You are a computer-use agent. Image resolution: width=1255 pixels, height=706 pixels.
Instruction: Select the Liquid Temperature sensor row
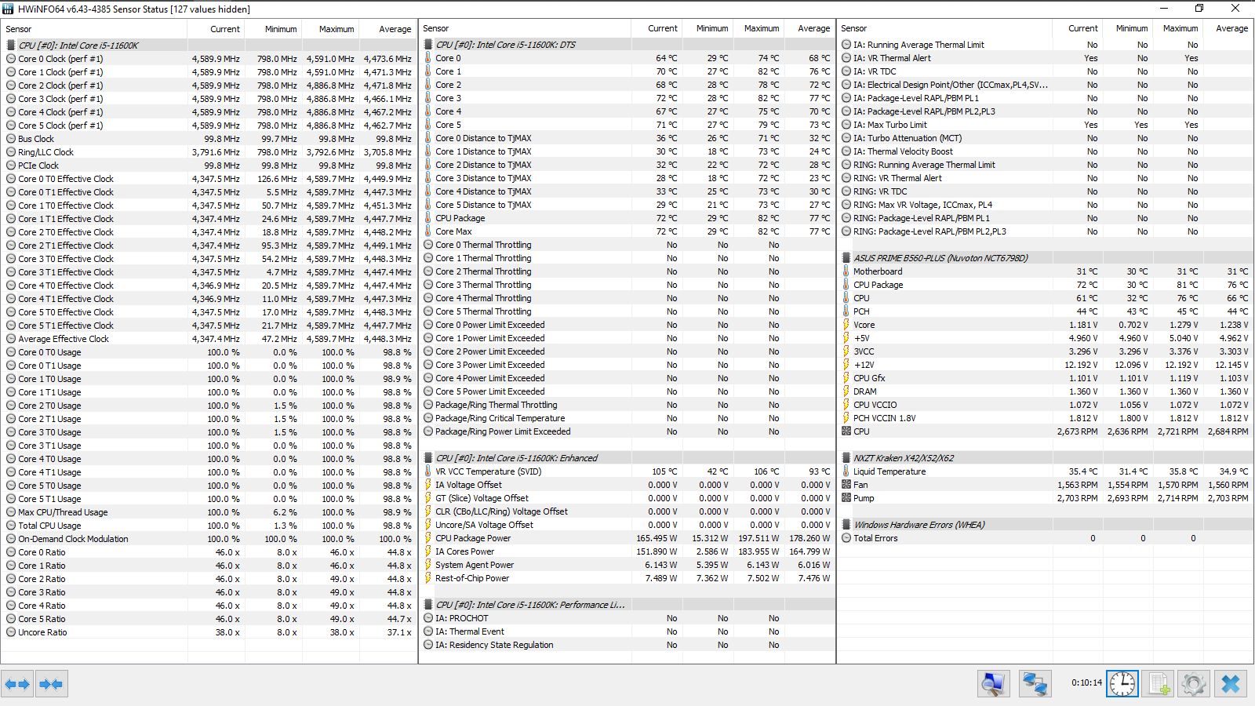1046,471
